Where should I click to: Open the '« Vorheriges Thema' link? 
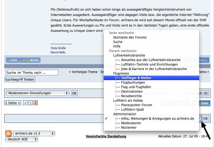tap(83, 72)
